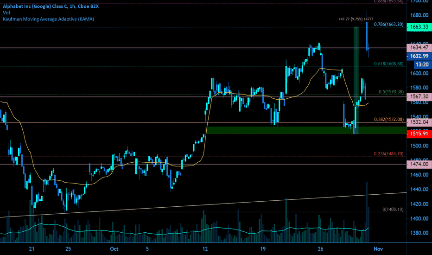Click the 1663.33 green price label
The image size is (432, 255).
click(x=419, y=27)
